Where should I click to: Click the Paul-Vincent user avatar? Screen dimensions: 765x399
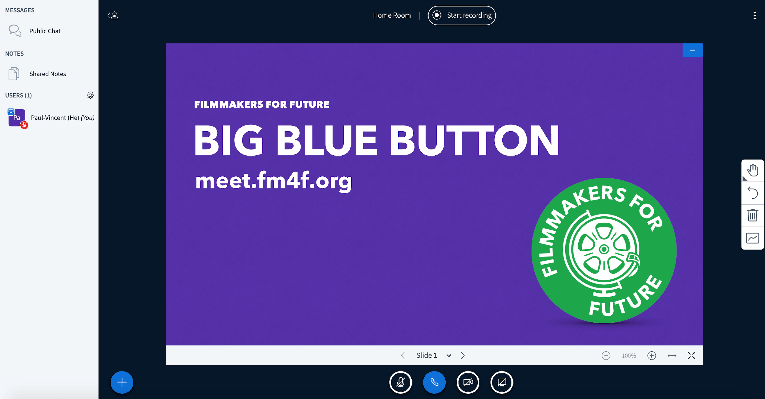click(x=17, y=118)
